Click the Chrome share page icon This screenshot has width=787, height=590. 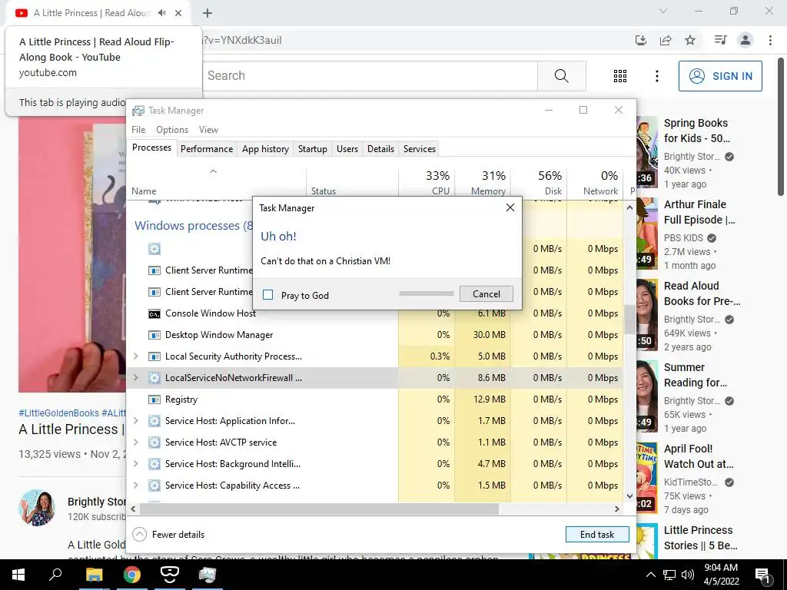click(666, 40)
